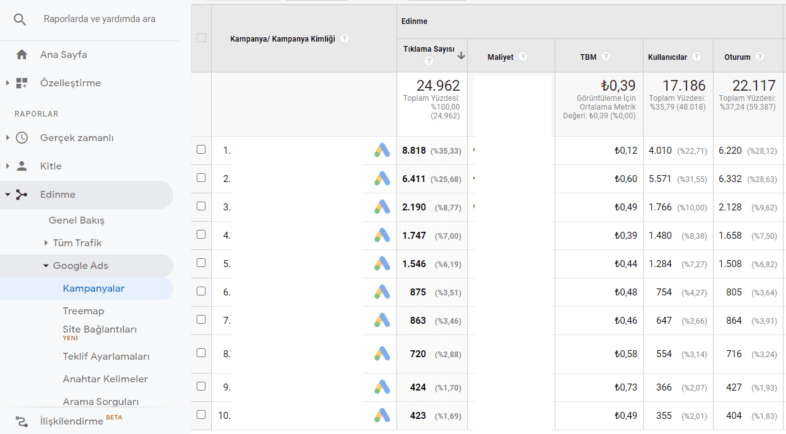Toggle the select-all checkbox in table header

201,38
